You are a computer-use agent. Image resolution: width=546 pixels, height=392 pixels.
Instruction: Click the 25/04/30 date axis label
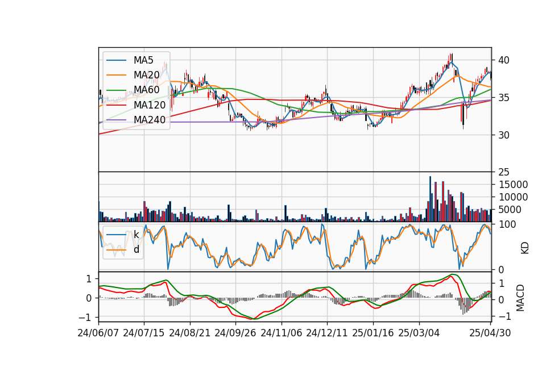(490, 333)
